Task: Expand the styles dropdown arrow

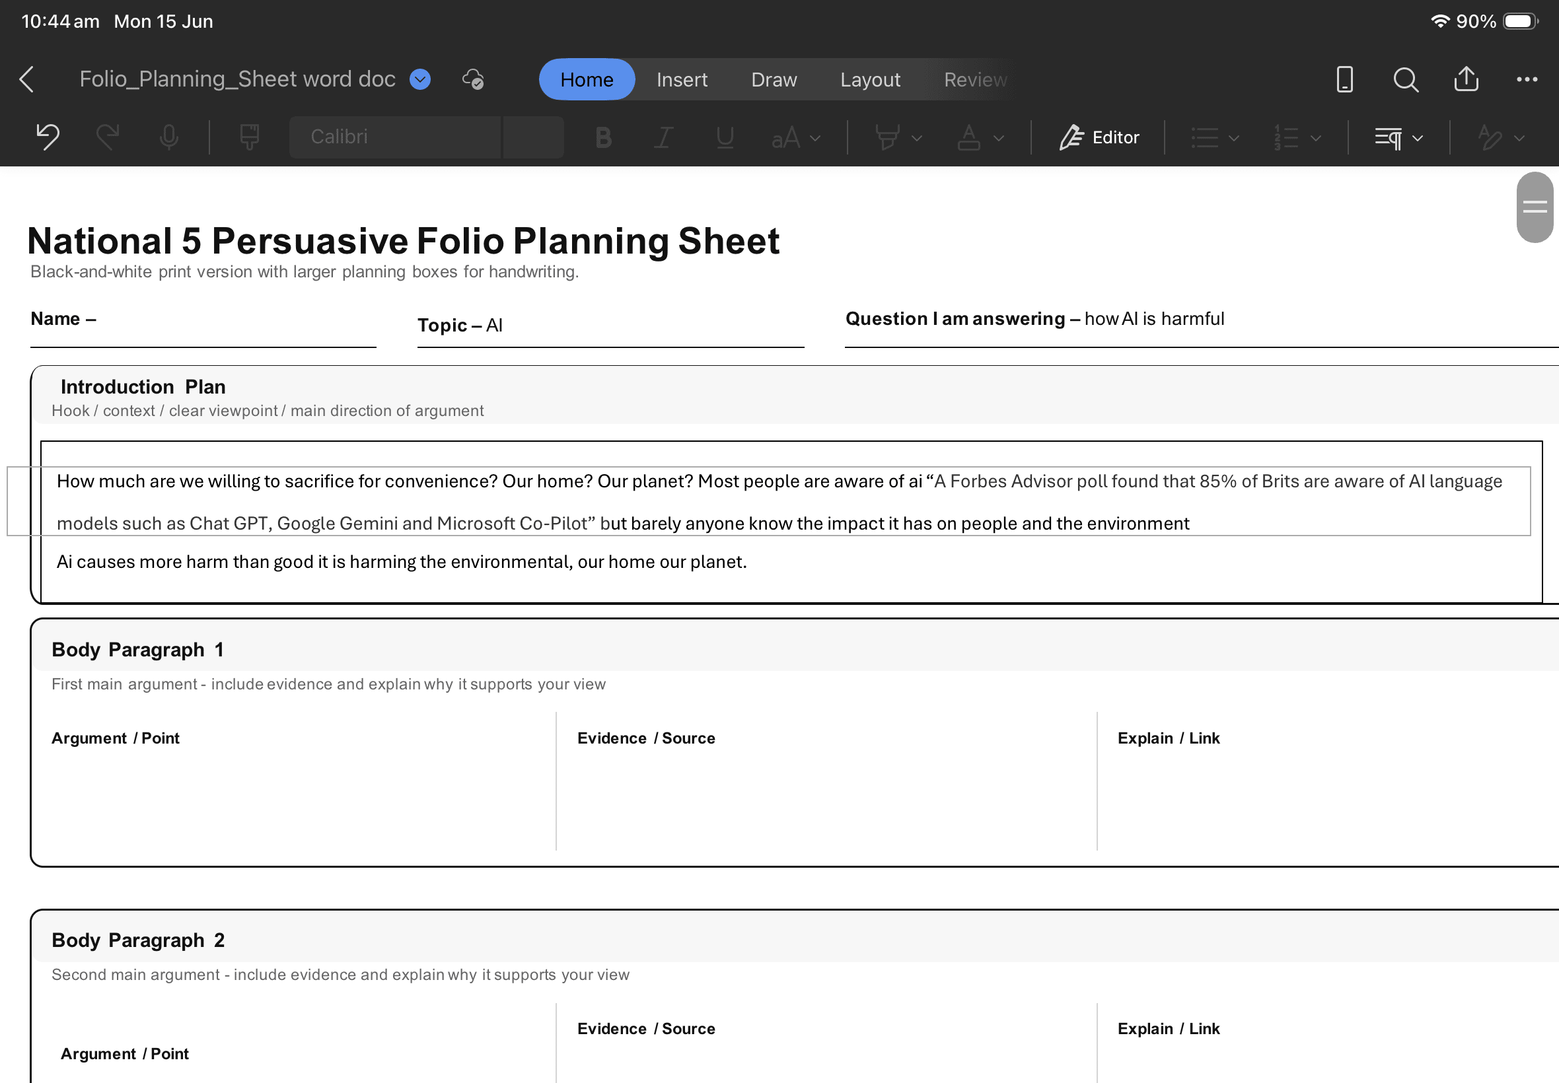Action: [1519, 139]
